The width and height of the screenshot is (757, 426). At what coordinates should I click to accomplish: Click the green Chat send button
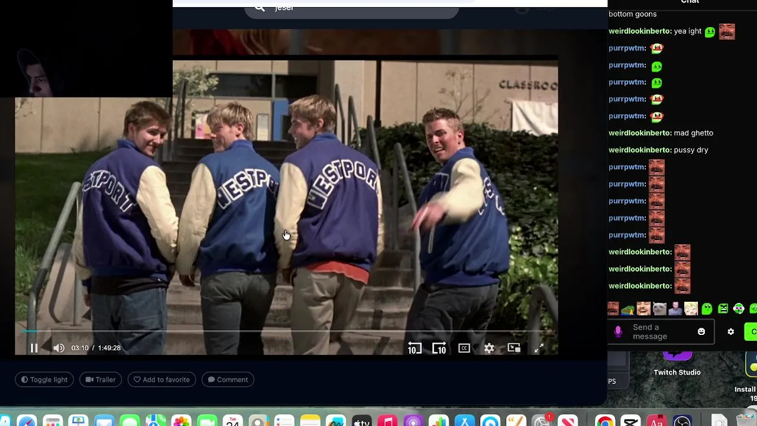pyautogui.click(x=751, y=332)
